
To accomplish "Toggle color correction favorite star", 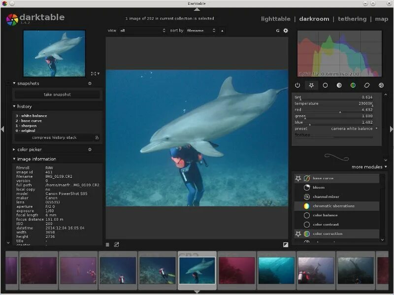I will click(298, 234).
